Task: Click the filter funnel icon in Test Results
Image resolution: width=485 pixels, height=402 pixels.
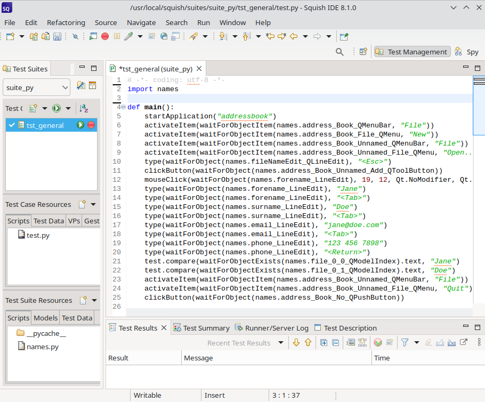Action: (405, 343)
